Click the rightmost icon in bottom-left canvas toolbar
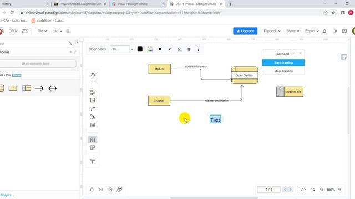 click(x=119, y=190)
